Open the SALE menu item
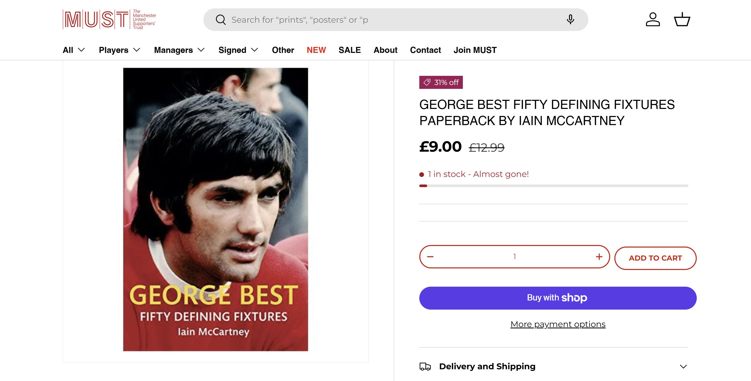The height and width of the screenshot is (381, 751). 349,50
